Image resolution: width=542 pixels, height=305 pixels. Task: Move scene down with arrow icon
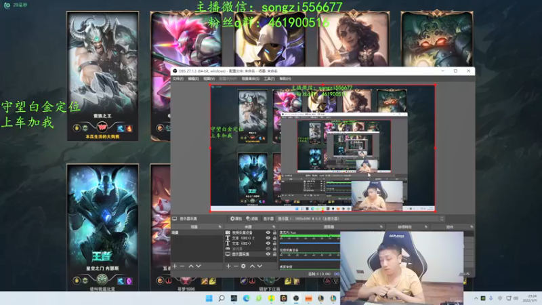click(199, 266)
